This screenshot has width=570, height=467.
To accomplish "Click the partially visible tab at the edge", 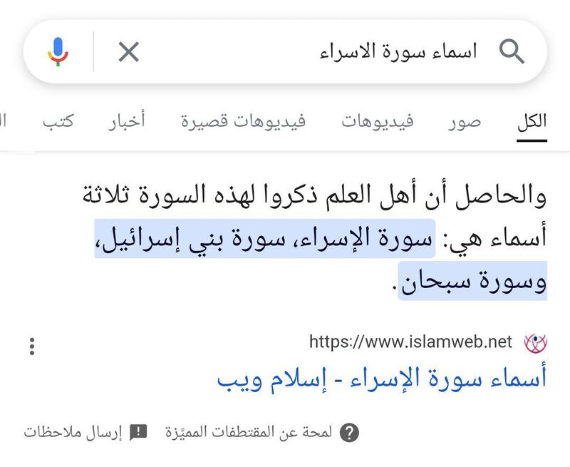I will [x=3, y=121].
